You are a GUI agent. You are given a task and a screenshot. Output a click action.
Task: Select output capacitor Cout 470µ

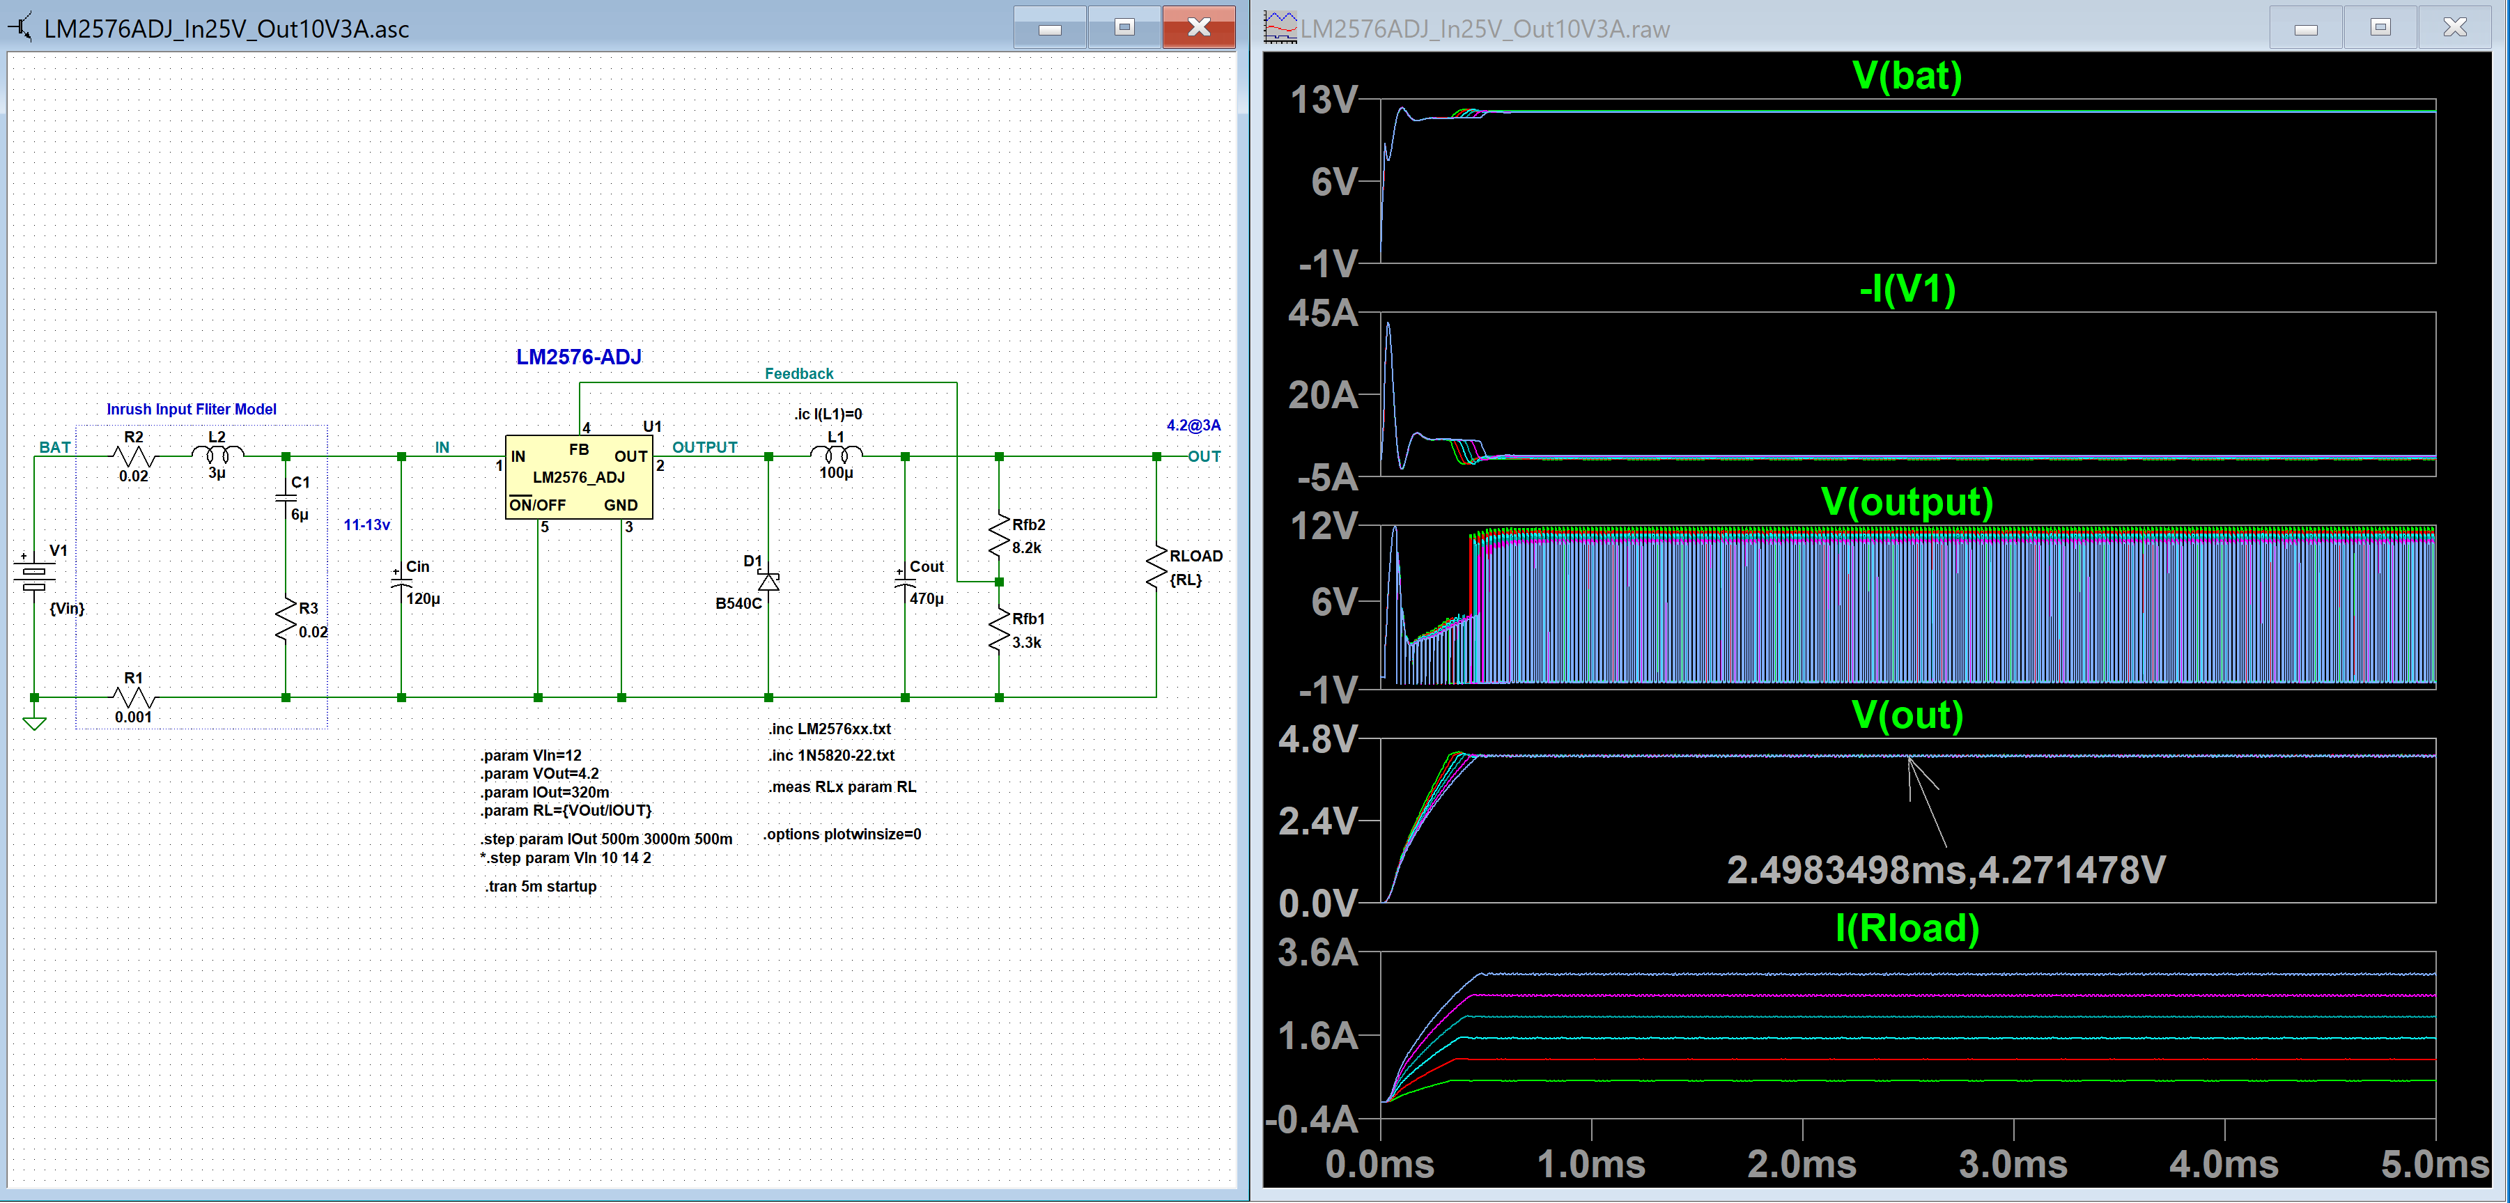click(905, 582)
